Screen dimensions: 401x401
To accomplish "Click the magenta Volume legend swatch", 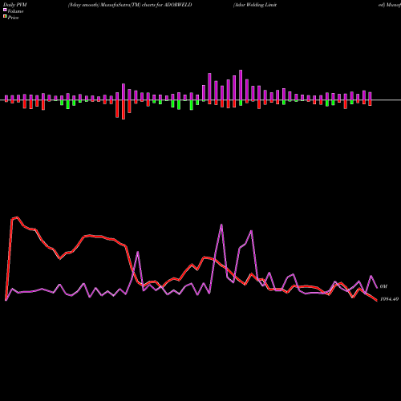I will pos(5,10).
